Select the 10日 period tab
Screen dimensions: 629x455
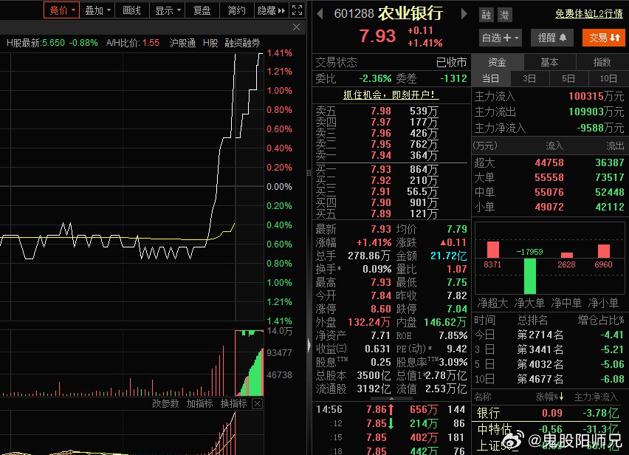(608, 78)
